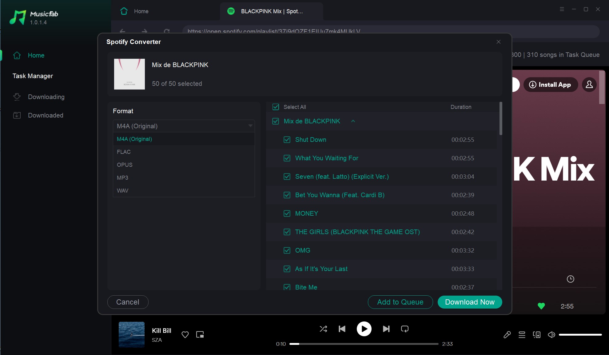Image resolution: width=609 pixels, height=355 pixels.
Task: Skip to previous track
Action: (342, 329)
